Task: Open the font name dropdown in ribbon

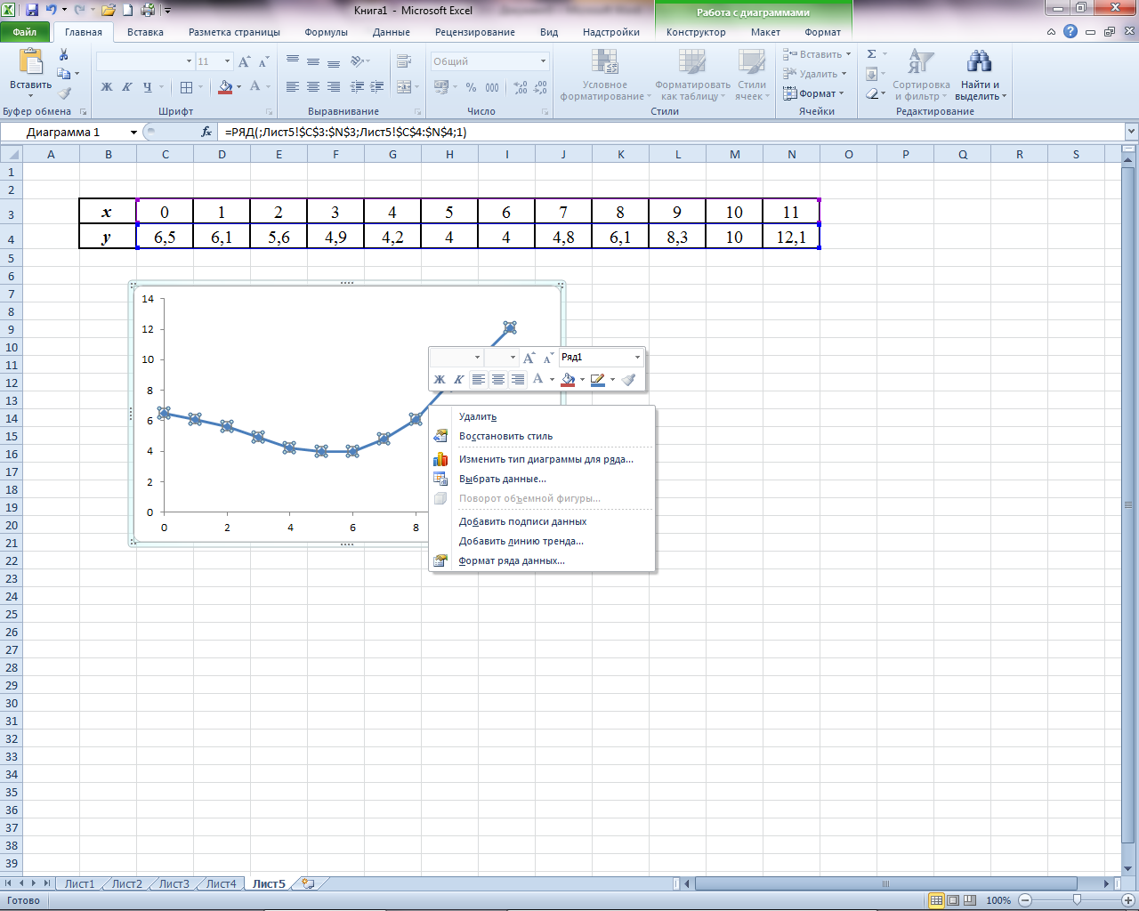Action: (x=189, y=61)
